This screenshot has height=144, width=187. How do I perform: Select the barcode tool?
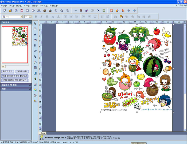coord(35,45)
